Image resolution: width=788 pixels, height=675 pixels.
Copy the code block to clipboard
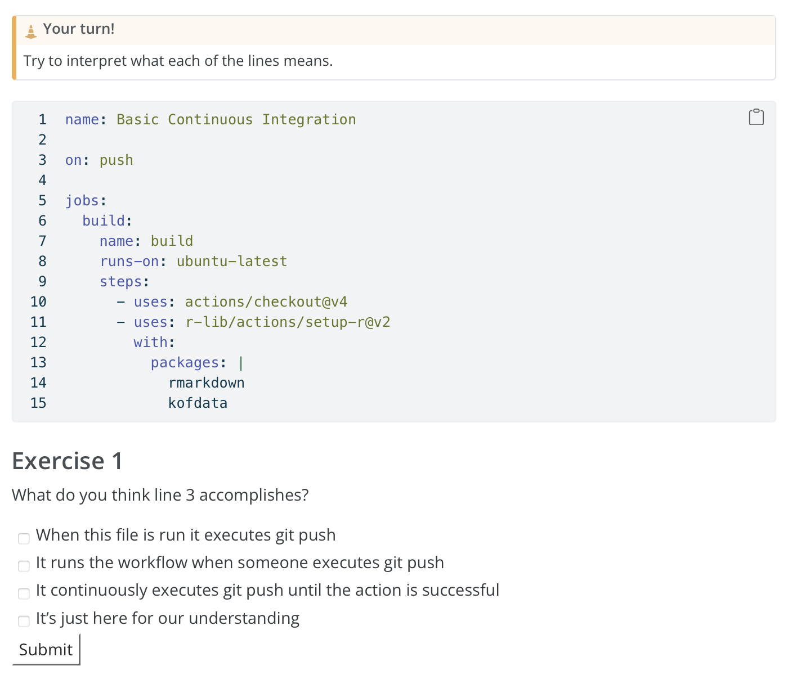tap(756, 117)
